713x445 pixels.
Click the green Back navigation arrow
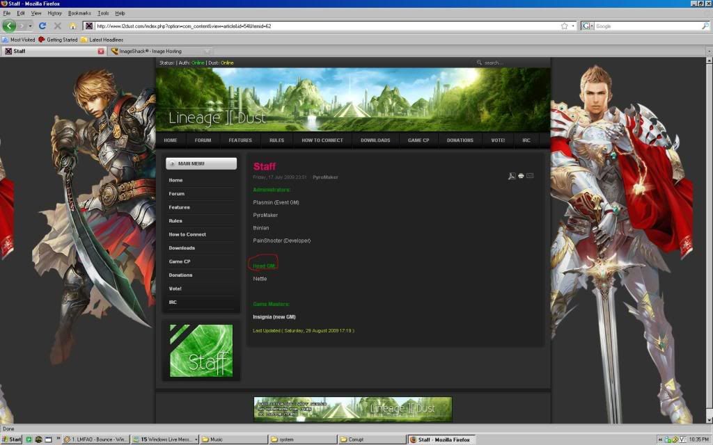point(9,26)
